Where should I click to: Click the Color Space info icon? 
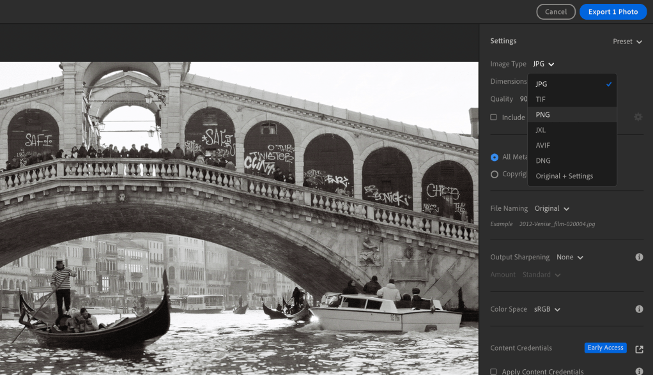click(639, 309)
